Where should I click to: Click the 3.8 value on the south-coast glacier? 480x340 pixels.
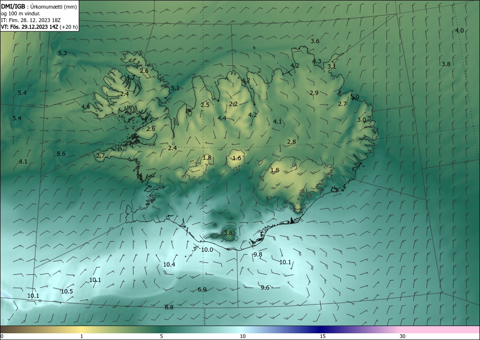coord(228,233)
